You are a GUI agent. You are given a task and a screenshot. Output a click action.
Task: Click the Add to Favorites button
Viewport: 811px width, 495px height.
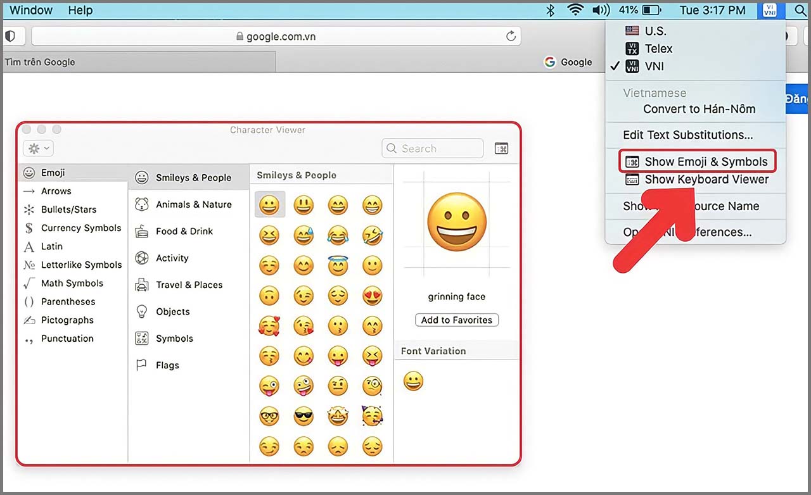tap(456, 320)
